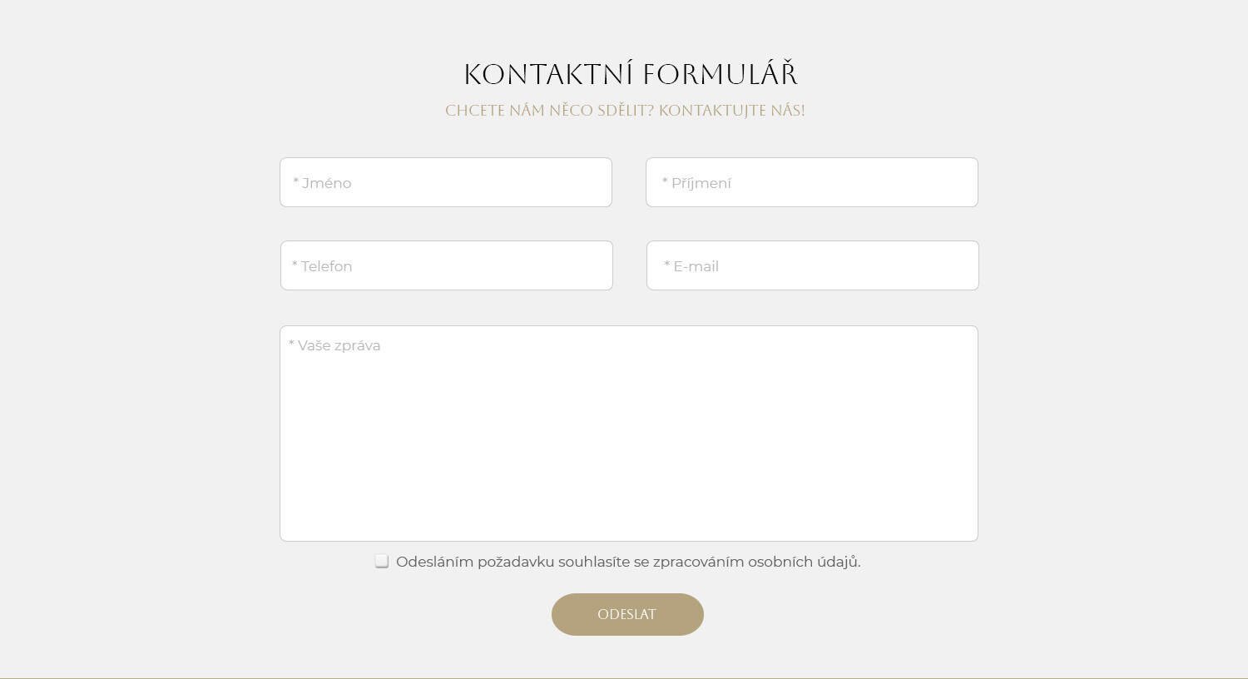Activate the last name text box

[811, 182]
